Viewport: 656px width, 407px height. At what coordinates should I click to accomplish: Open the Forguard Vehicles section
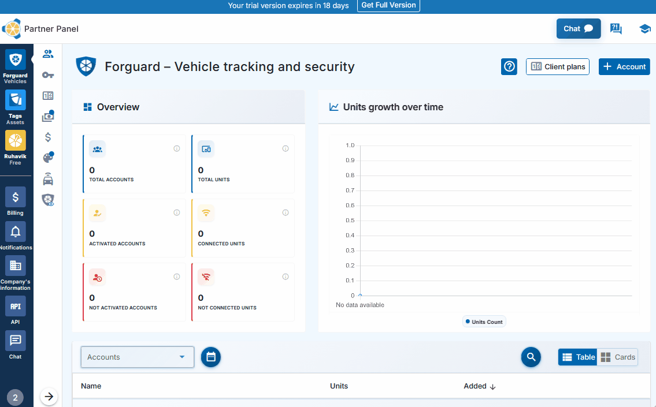(16, 66)
